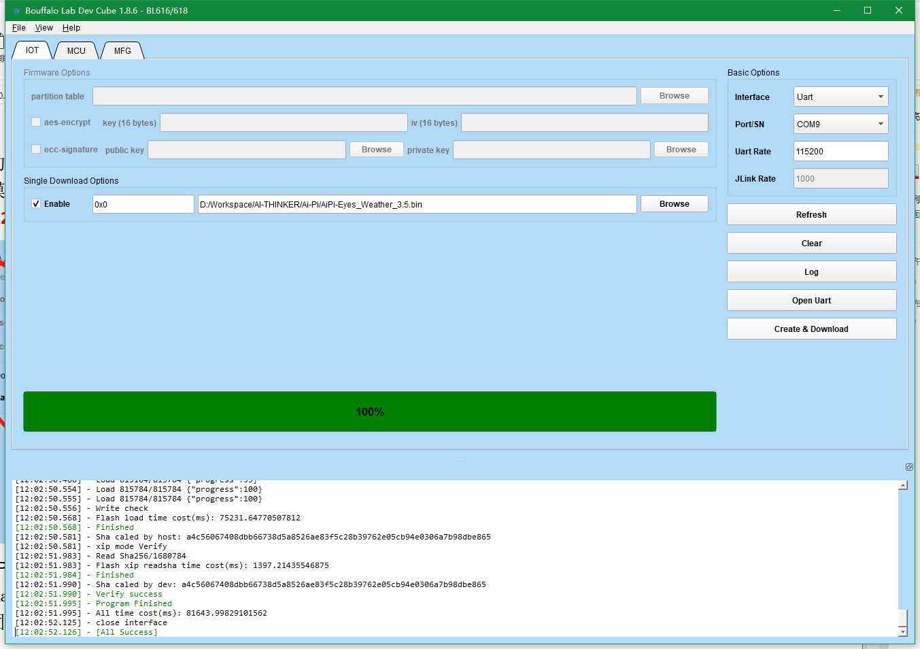This screenshot has width=920, height=649.
Task: Click the "[All Success]" log line
Action: [x=86, y=632]
